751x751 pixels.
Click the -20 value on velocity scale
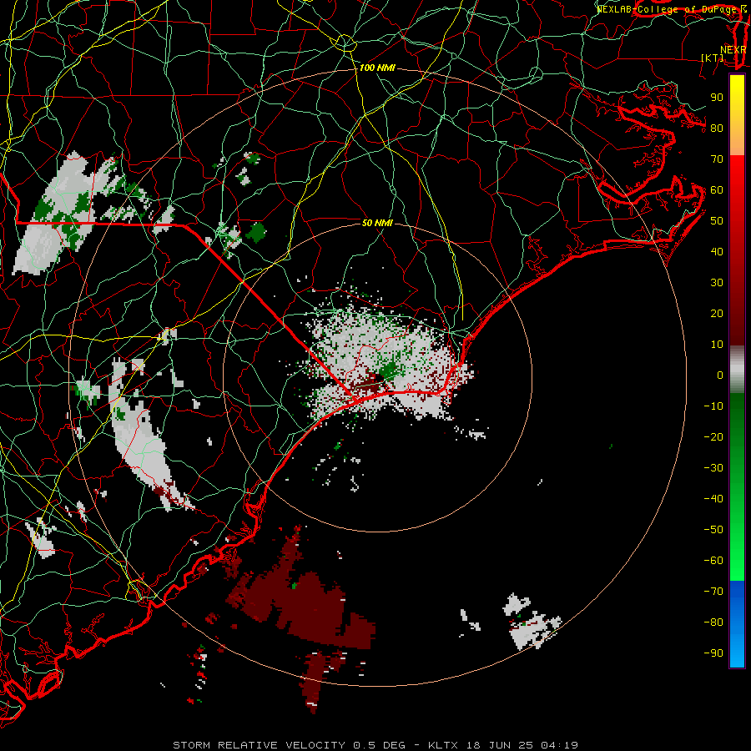point(713,437)
